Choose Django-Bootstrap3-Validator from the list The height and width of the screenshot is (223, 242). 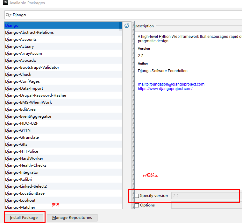[x=32, y=67]
